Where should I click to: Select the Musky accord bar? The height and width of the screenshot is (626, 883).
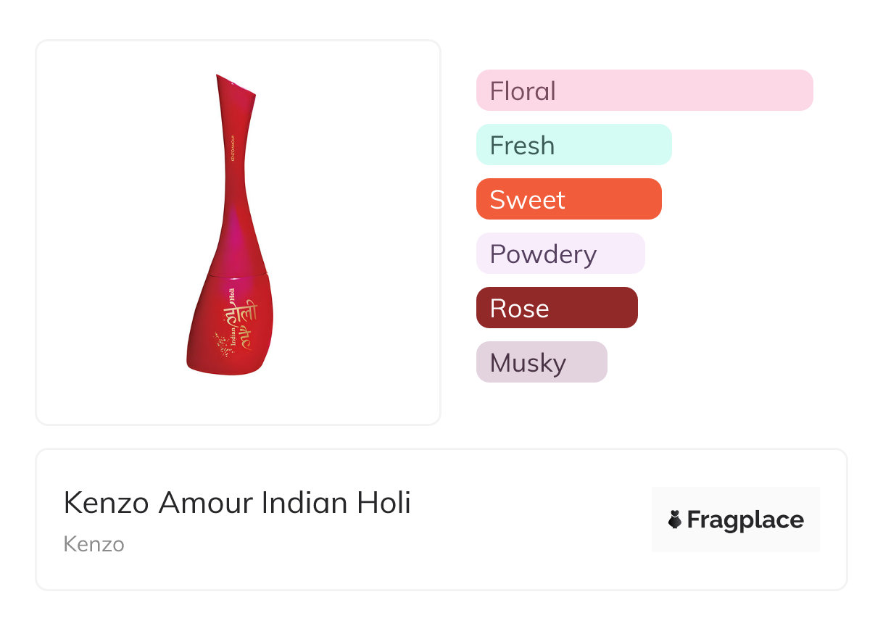(542, 362)
